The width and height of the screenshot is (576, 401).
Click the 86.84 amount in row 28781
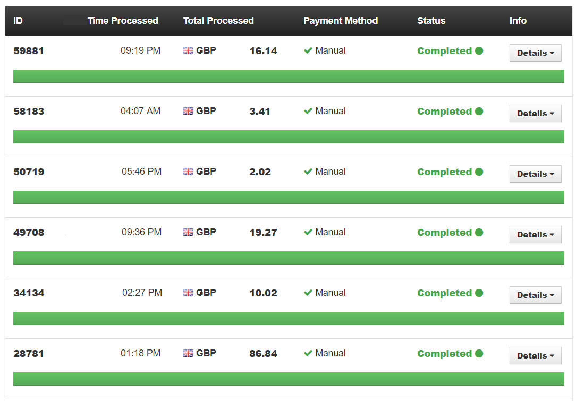point(263,354)
